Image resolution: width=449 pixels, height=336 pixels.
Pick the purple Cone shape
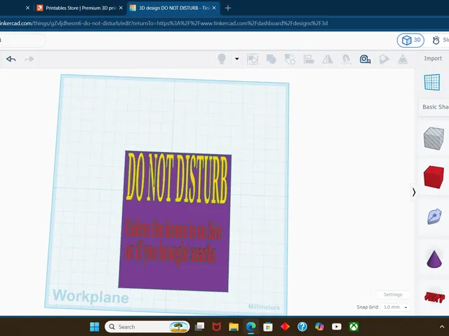tap(434, 259)
